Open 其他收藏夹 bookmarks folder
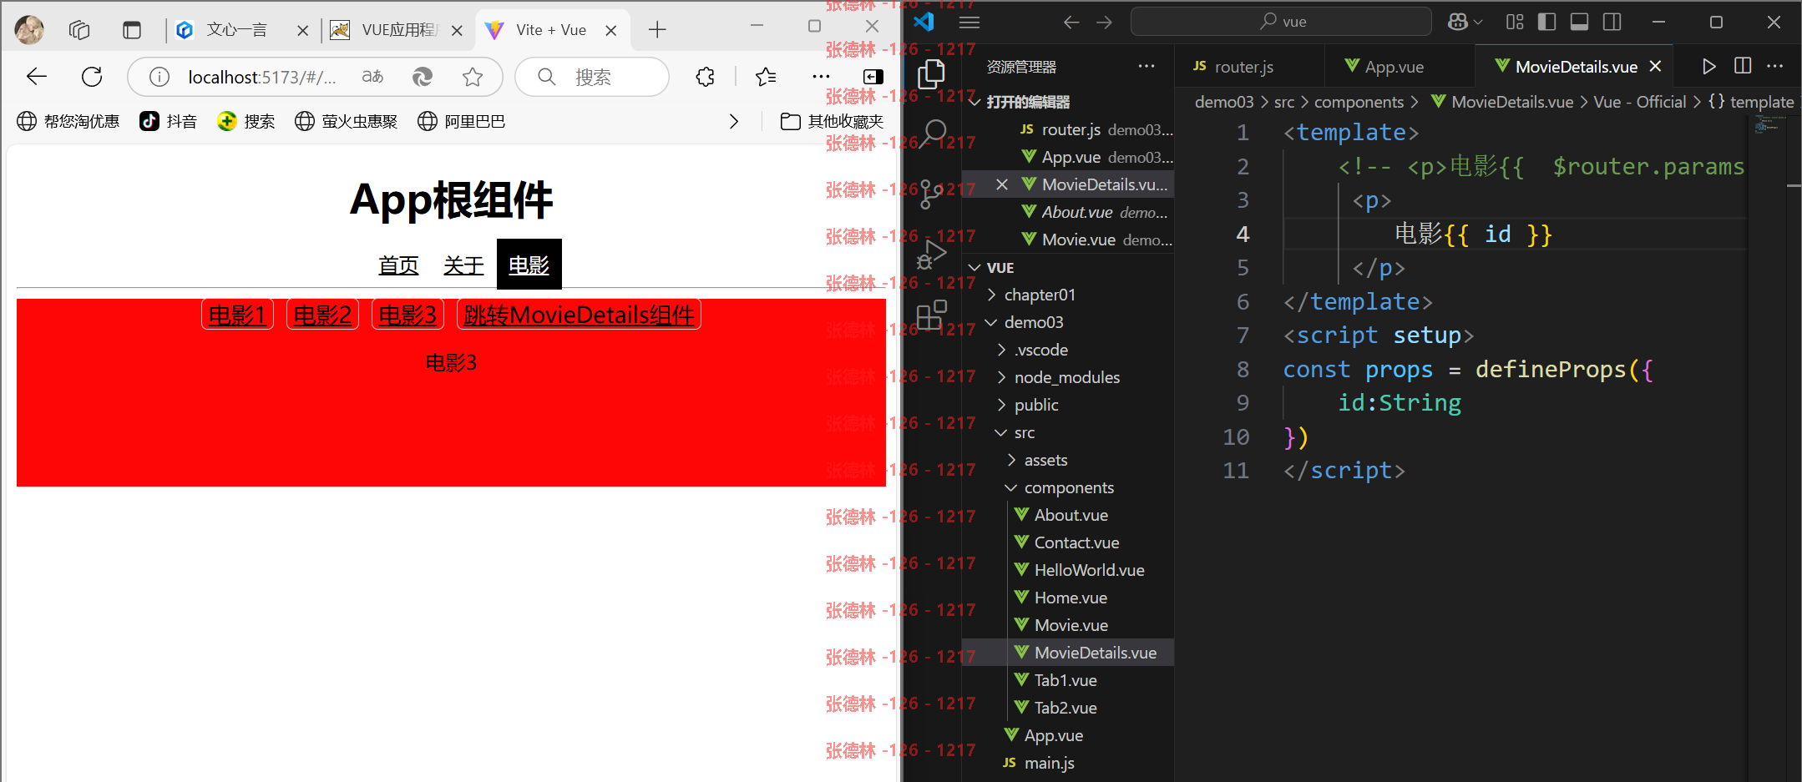Image resolution: width=1802 pixels, height=782 pixels. pyautogui.click(x=832, y=122)
